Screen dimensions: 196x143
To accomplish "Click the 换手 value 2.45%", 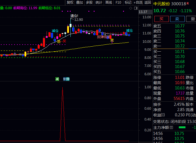I will click(179, 104).
